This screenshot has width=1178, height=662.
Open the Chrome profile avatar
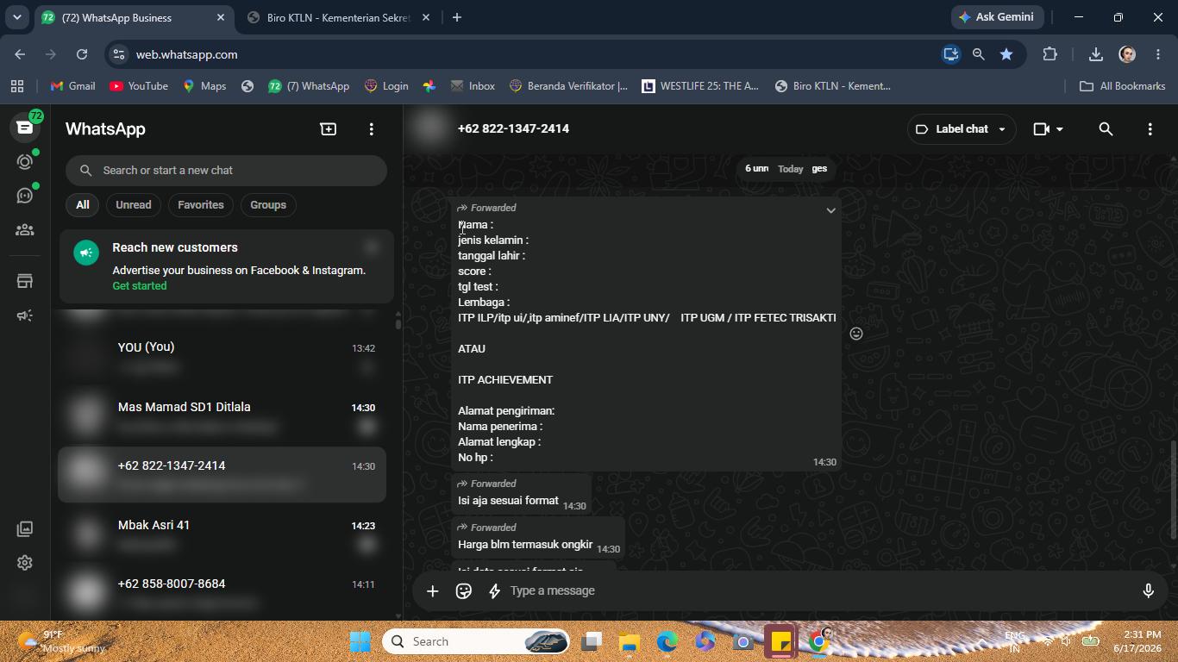click(x=1127, y=54)
